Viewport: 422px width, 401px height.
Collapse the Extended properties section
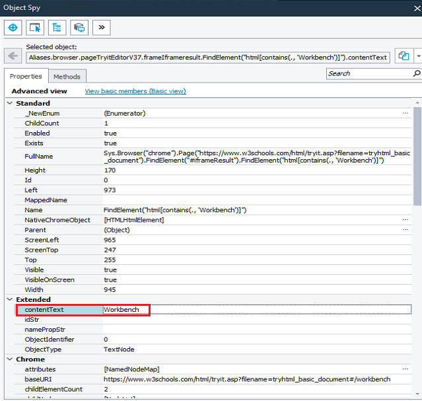pyautogui.click(x=10, y=299)
